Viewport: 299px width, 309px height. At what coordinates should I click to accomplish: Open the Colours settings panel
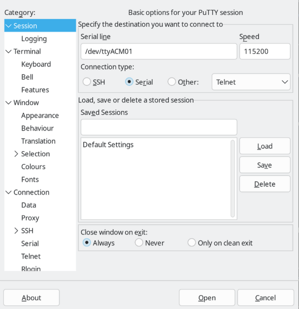33,167
